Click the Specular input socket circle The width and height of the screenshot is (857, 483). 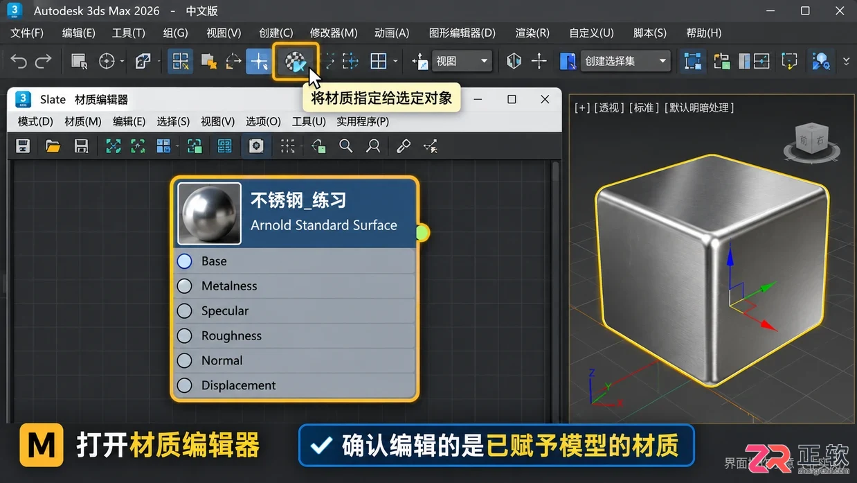point(184,311)
